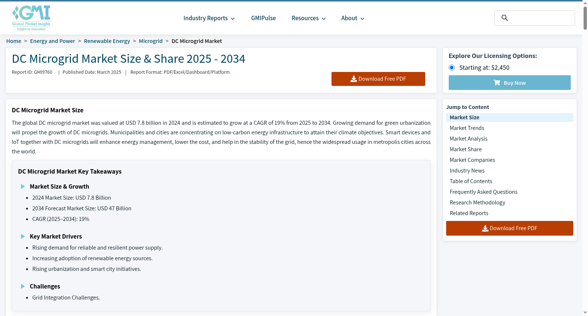Click '2034 Forecast Market Size: USD 47 Billion'
588x316 pixels.
(x=82, y=208)
